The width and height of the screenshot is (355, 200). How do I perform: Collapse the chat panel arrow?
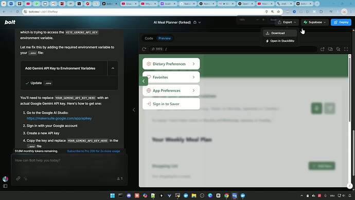pyautogui.click(x=134, y=110)
